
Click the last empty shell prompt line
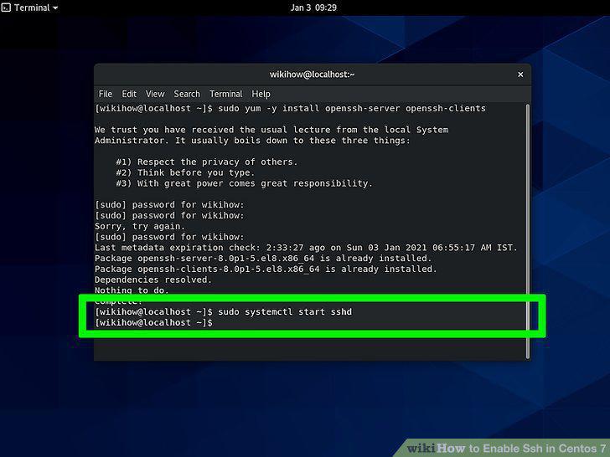153,323
